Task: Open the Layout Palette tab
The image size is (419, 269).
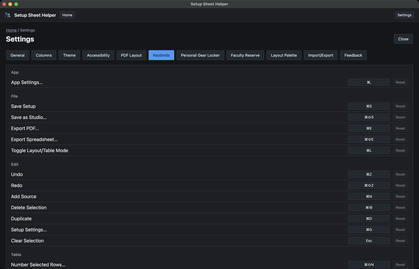Action: [284, 55]
